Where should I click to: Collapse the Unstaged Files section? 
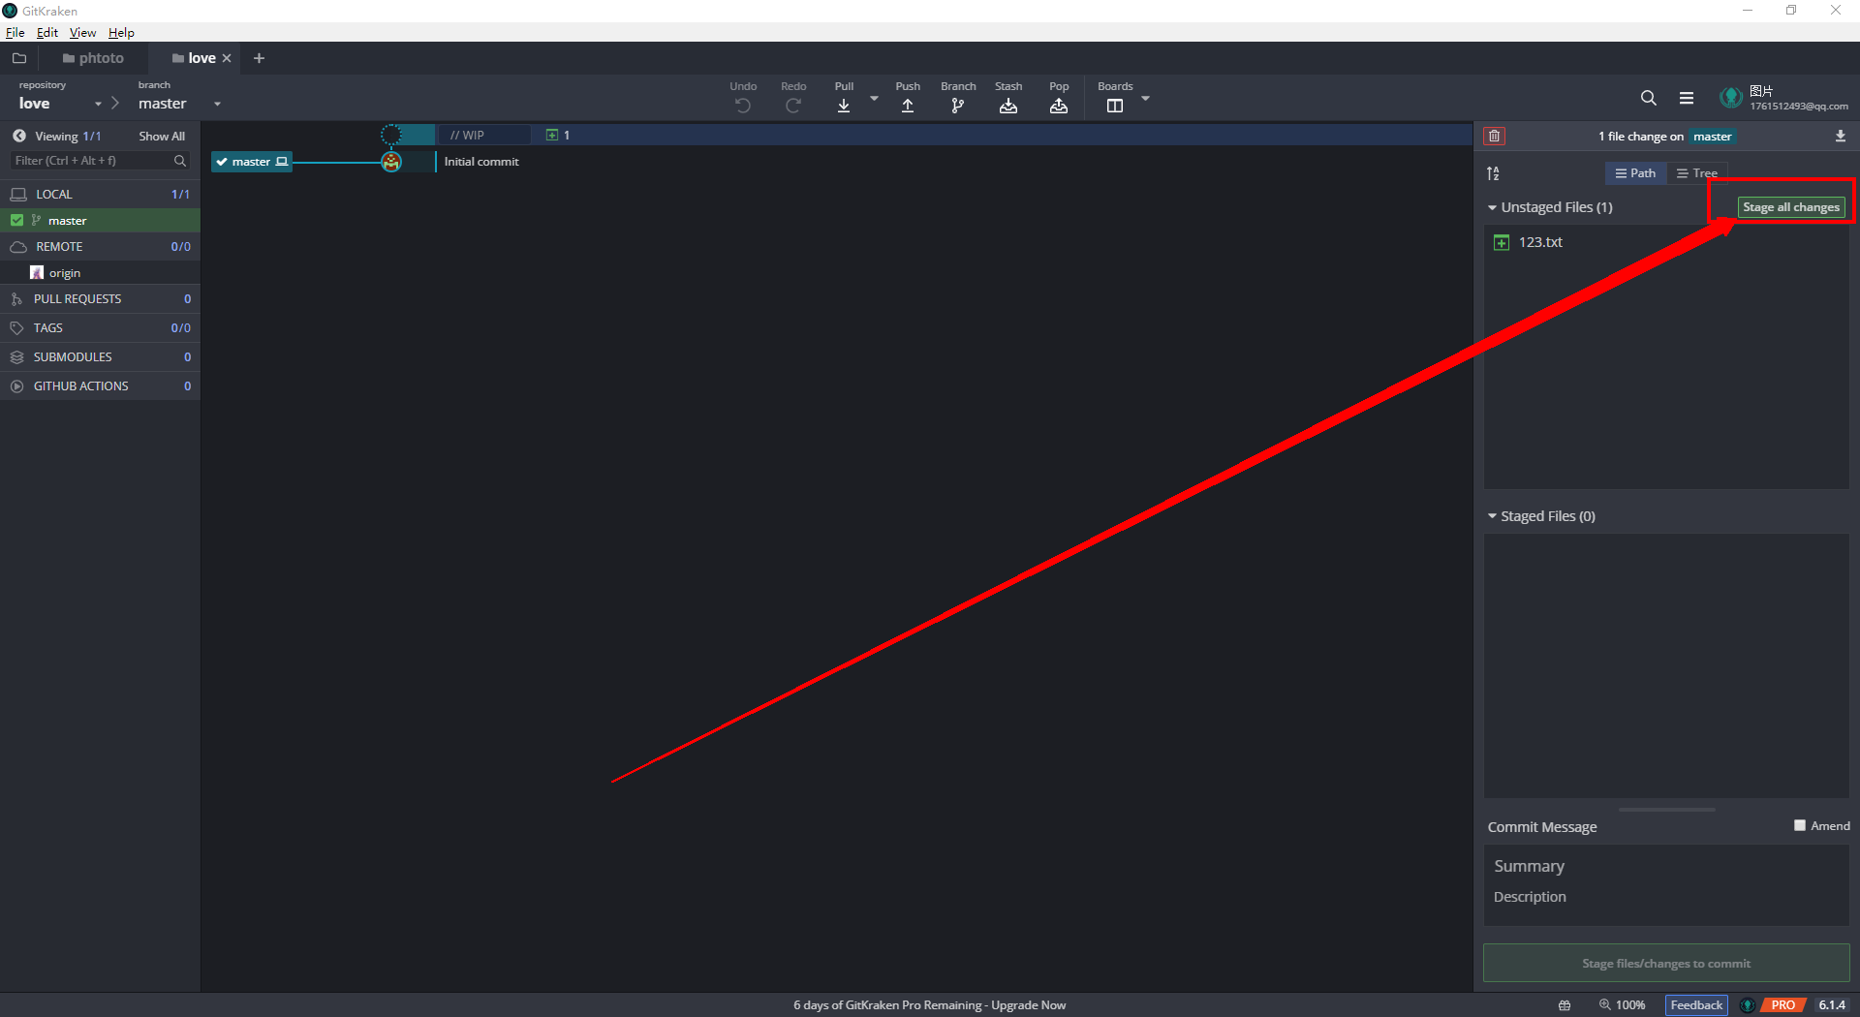click(x=1493, y=207)
